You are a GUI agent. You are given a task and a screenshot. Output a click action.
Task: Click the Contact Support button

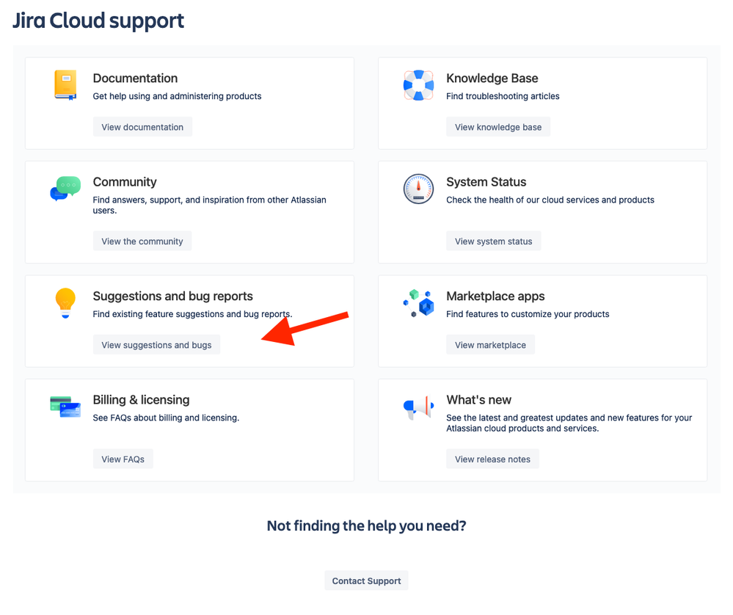[367, 581]
